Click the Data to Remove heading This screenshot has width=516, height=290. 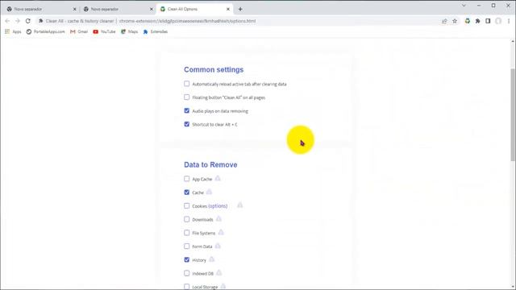(210, 164)
